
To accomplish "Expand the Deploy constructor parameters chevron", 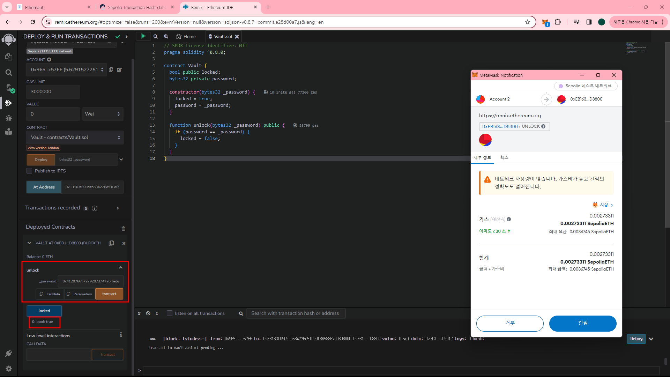I will [121, 160].
